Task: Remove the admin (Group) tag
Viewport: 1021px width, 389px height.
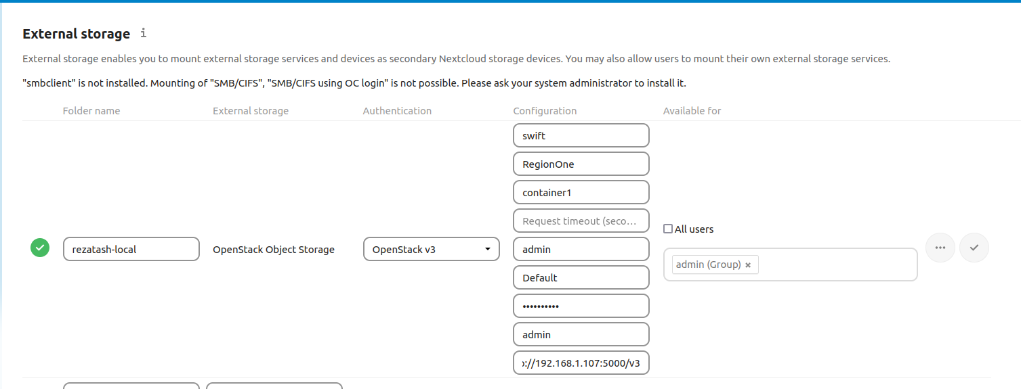Action: coord(748,265)
